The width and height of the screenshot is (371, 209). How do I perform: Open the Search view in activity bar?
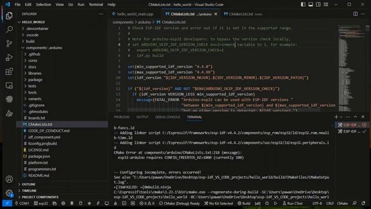9,30
